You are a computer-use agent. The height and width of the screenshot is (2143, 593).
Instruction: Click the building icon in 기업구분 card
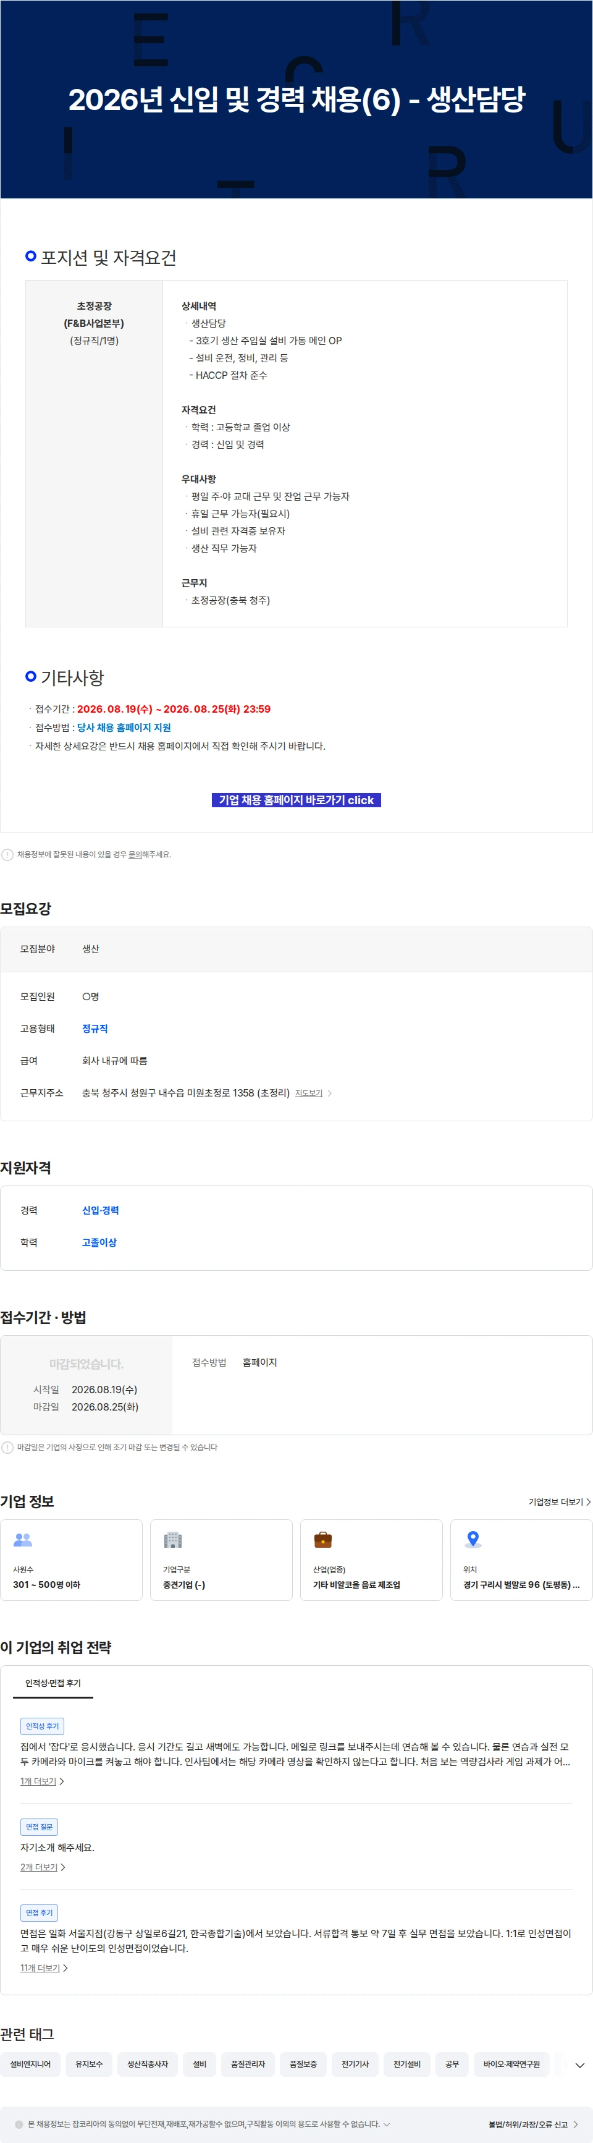pos(172,1540)
